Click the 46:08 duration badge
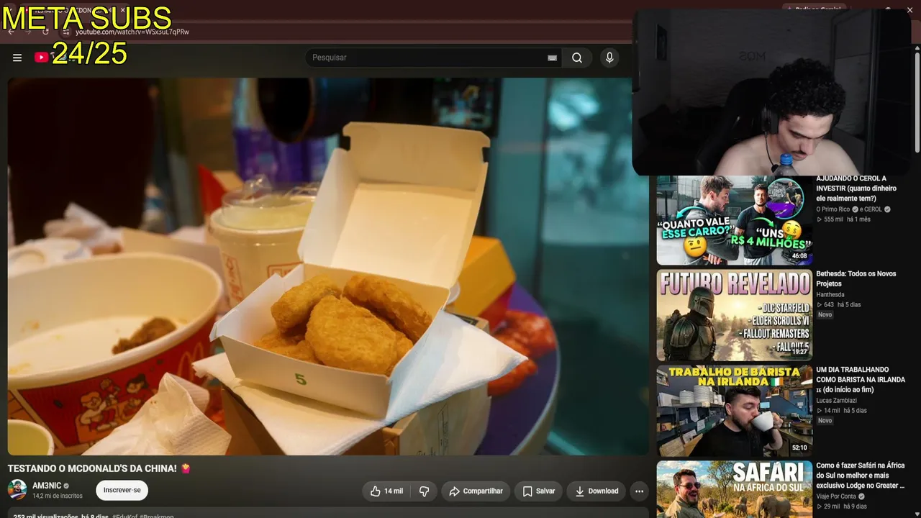921x518 pixels. [x=799, y=256]
